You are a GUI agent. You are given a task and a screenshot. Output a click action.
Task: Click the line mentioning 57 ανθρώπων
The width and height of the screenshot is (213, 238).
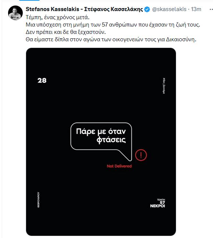113,25
